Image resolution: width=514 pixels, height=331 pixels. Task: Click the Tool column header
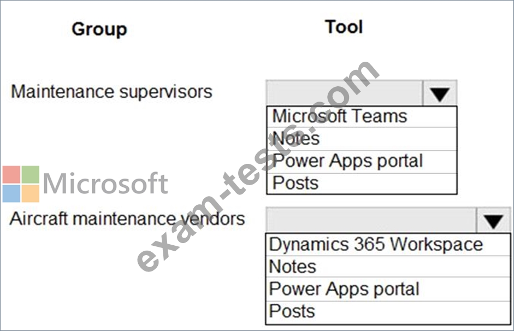coord(344,27)
